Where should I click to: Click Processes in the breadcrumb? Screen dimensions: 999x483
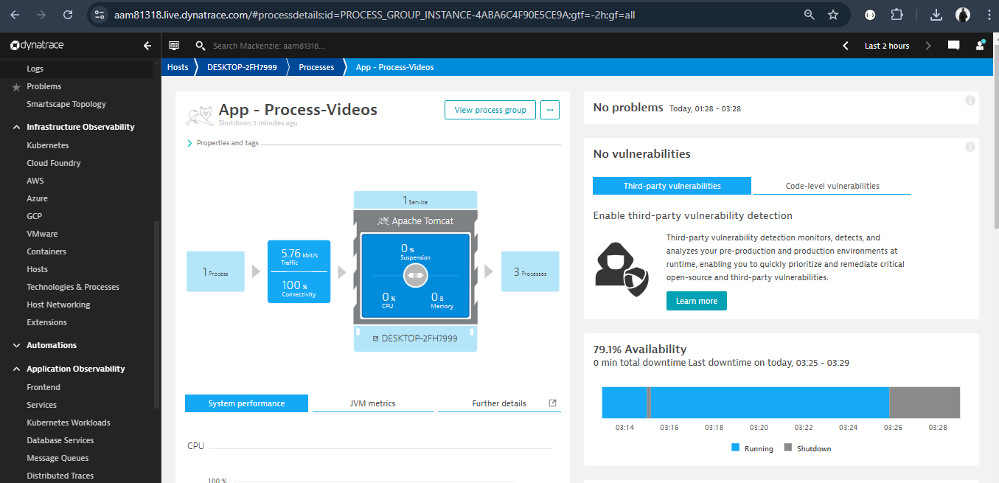click(x=316, y=67)
